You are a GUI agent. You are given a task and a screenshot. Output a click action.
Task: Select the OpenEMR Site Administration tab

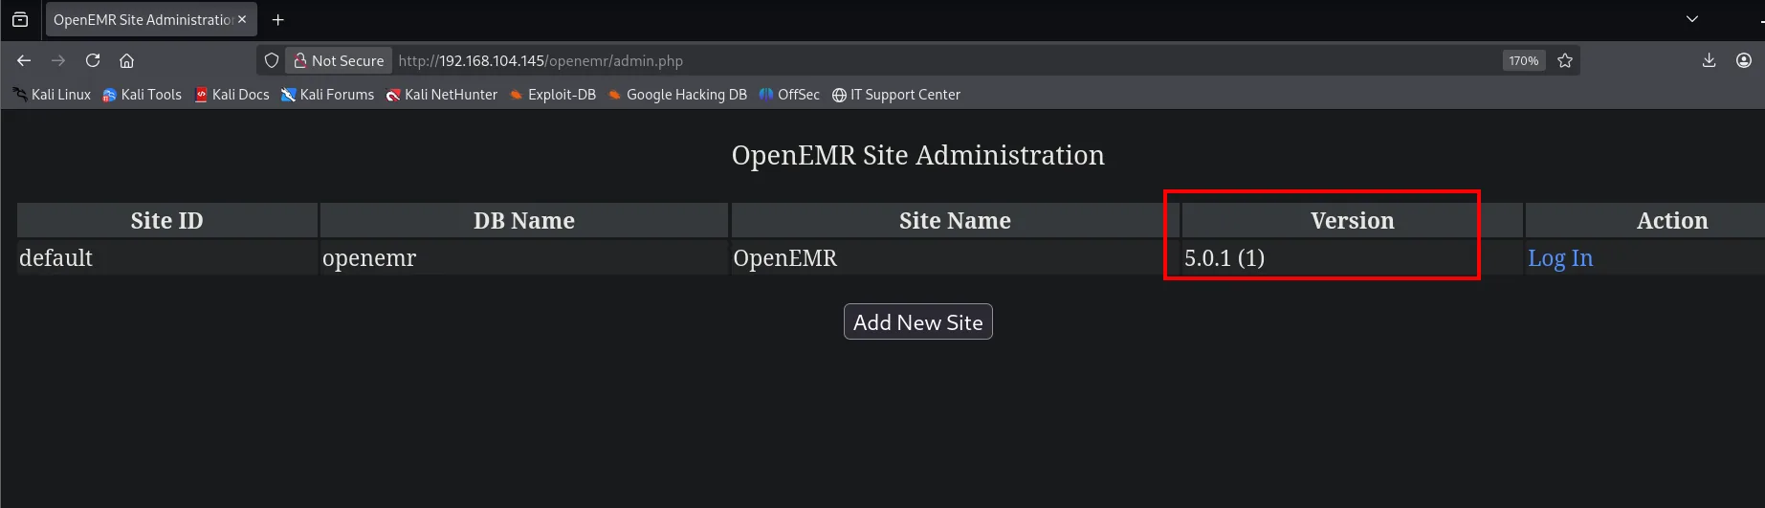click(151, 19)
